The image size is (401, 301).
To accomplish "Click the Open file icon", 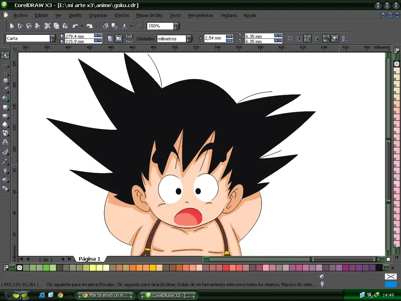I will [x=20, y=26].
